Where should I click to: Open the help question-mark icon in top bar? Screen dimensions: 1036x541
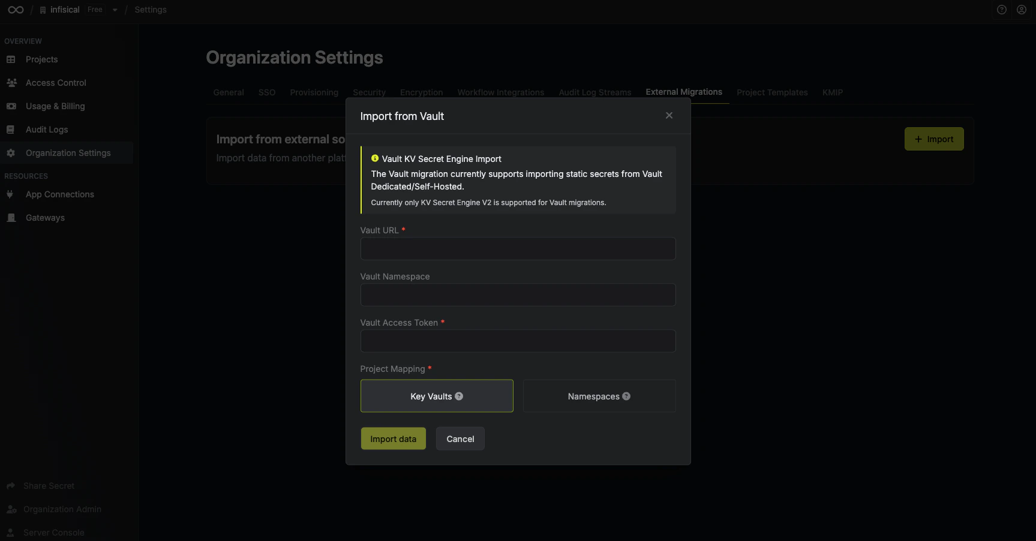pos(1002,10)
